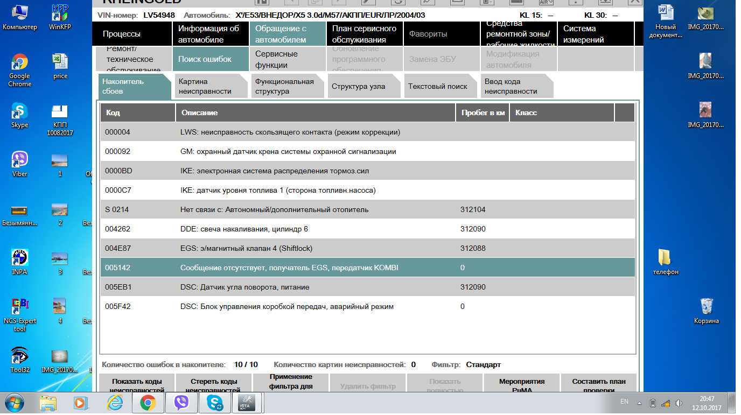Open the INPA desktop shortcut
The image size is (741, 415).
pyautogui.click(x=20, y=262)
